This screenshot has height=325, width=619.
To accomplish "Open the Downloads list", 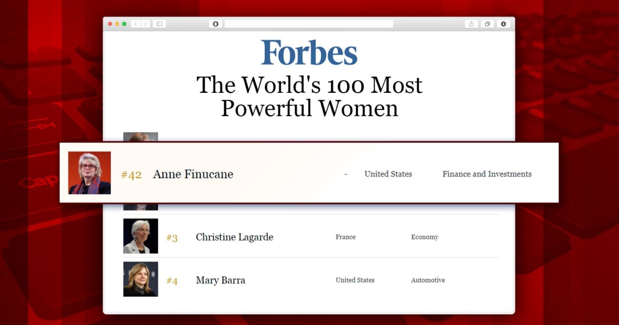I will click(x=503, y=23).
